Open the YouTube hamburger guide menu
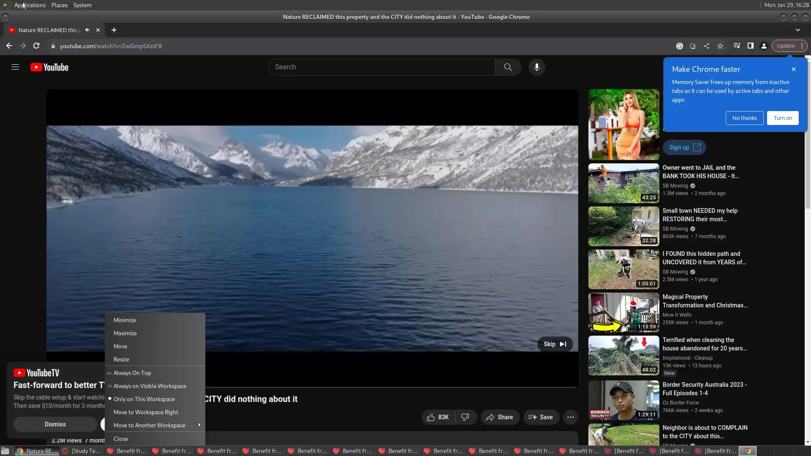Viewport: 811px width, 456px height. pyautogui.click(x=15, y=67)
